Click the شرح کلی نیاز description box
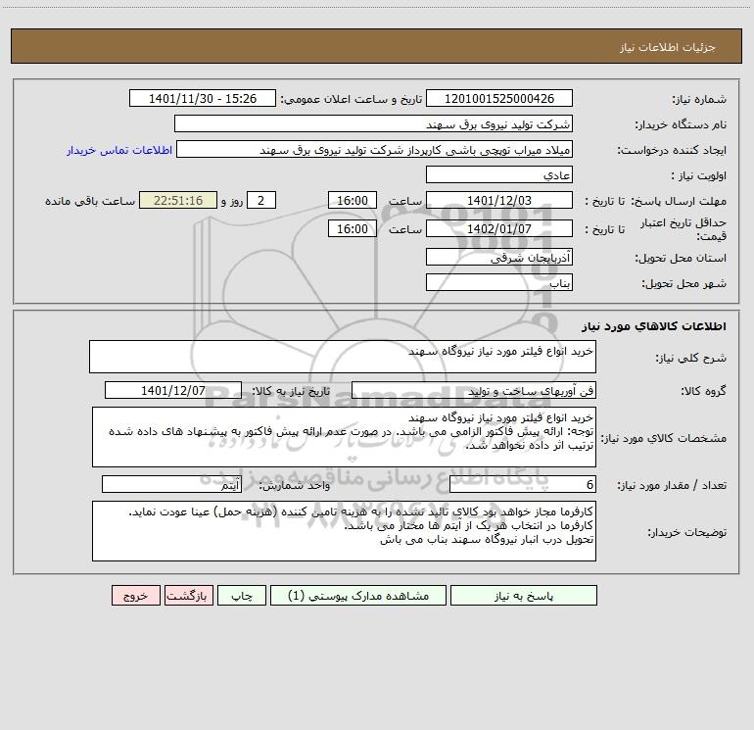 [x=343, y=357]
